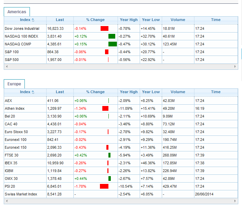Click right scroll arrow in Europe table

click(236, 201)
